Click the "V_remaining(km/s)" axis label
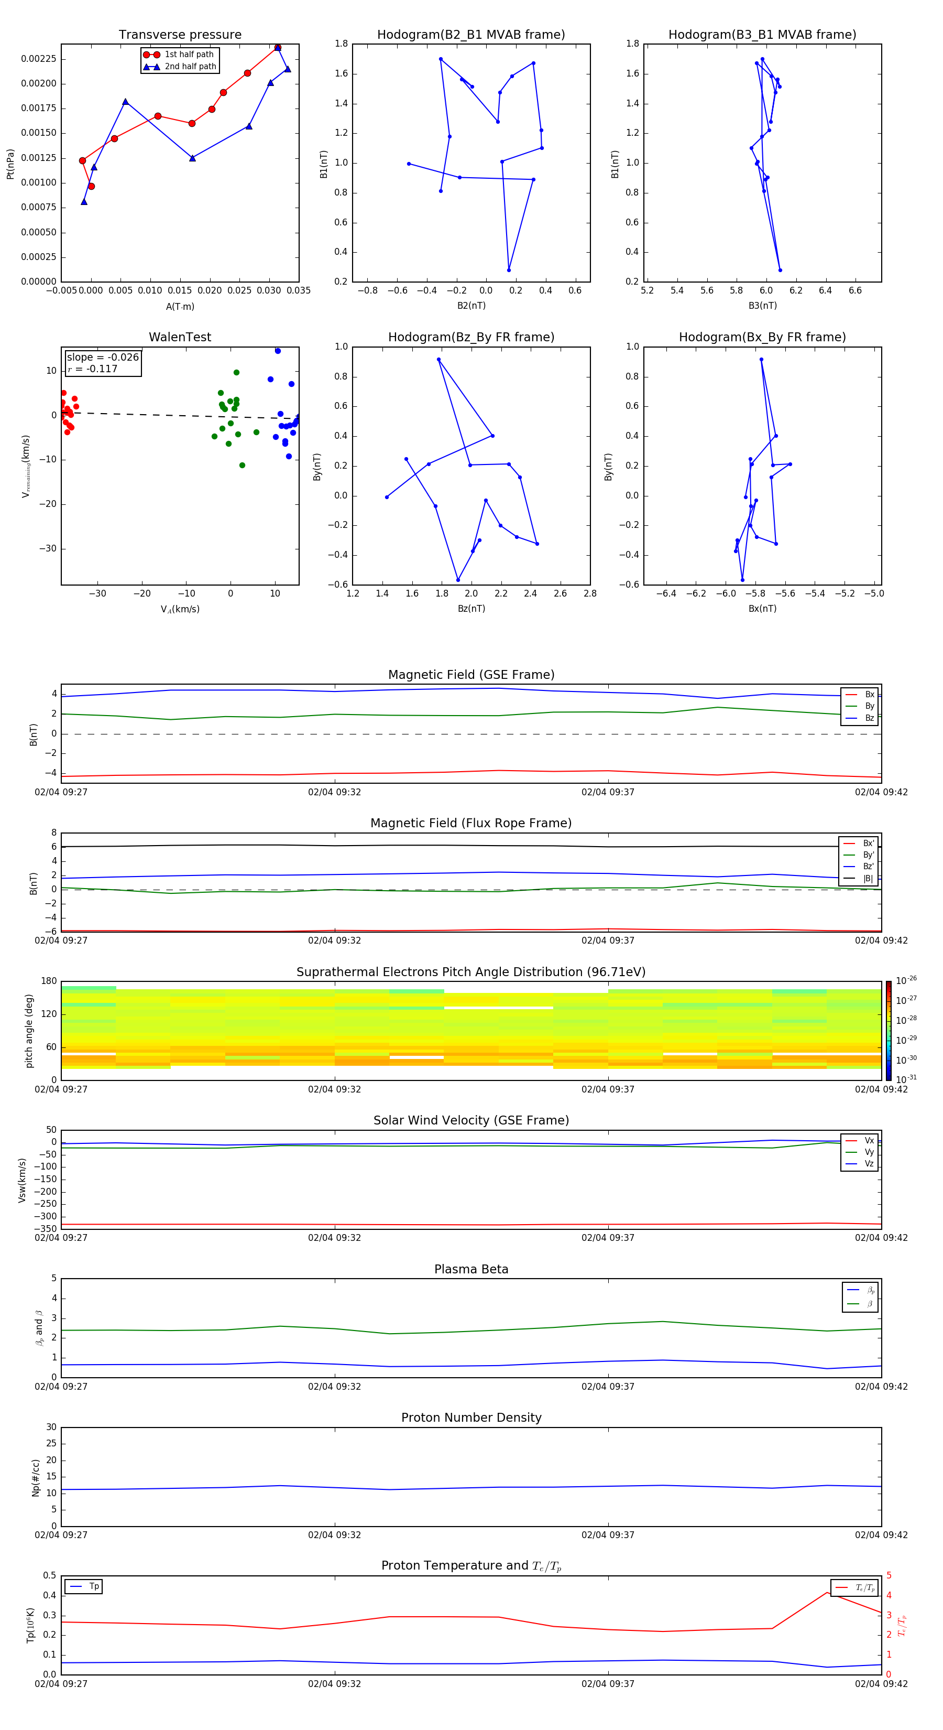 [x=26, y=466]
